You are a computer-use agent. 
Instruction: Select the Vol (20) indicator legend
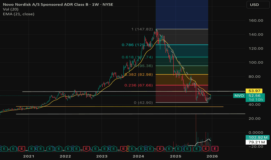pos(10,9)
